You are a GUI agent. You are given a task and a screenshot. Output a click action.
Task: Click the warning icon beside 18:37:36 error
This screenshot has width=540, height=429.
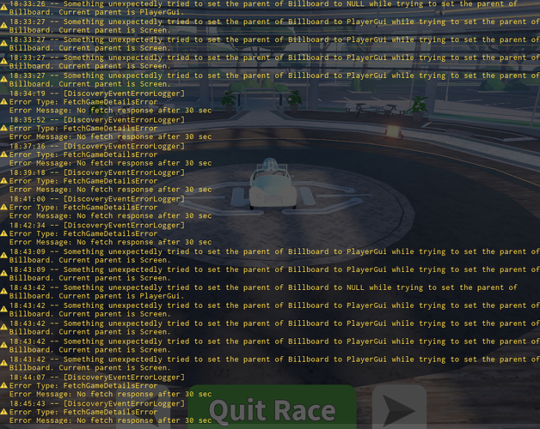tap(3, 154)
